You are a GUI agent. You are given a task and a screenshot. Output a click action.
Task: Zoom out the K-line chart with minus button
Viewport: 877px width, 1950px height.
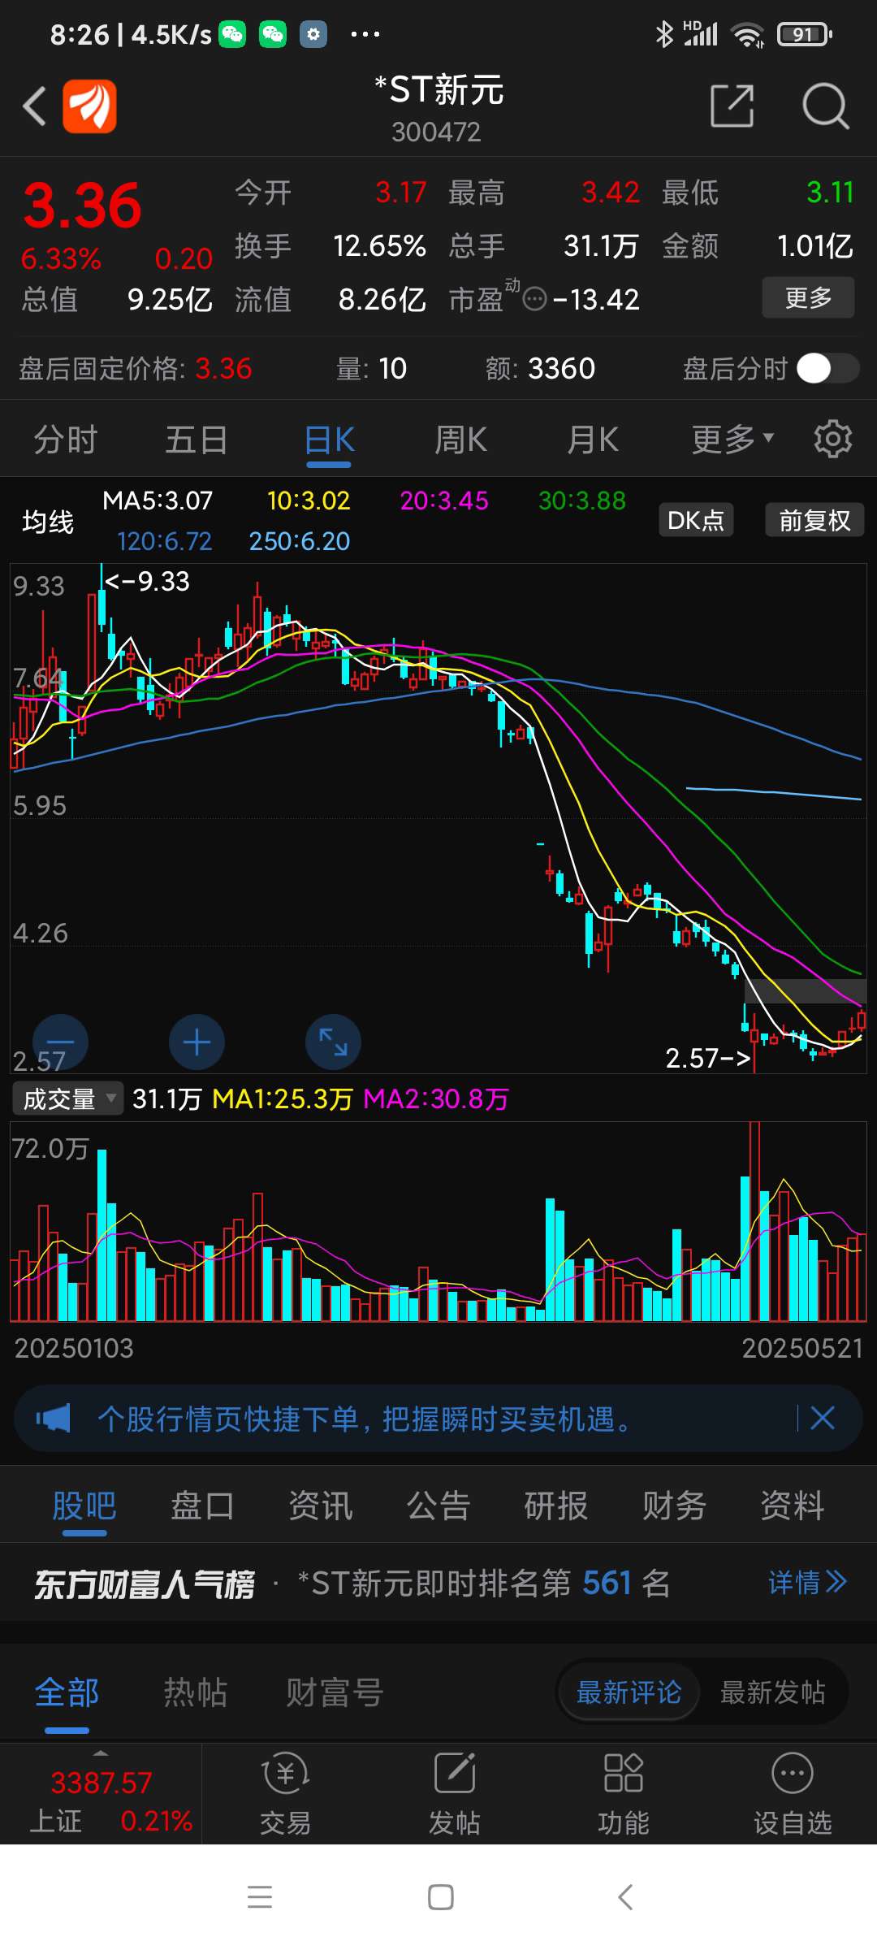point(60,1042)
